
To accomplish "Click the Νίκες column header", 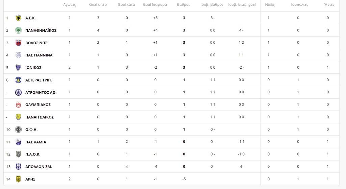I will 270,5.
